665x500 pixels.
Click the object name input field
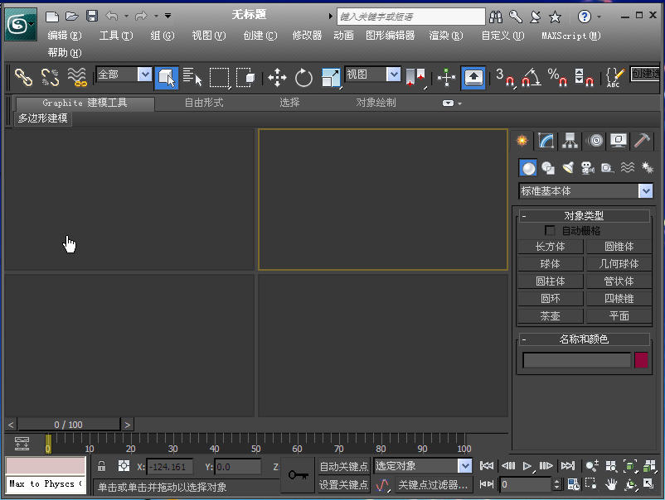[578, 359]
